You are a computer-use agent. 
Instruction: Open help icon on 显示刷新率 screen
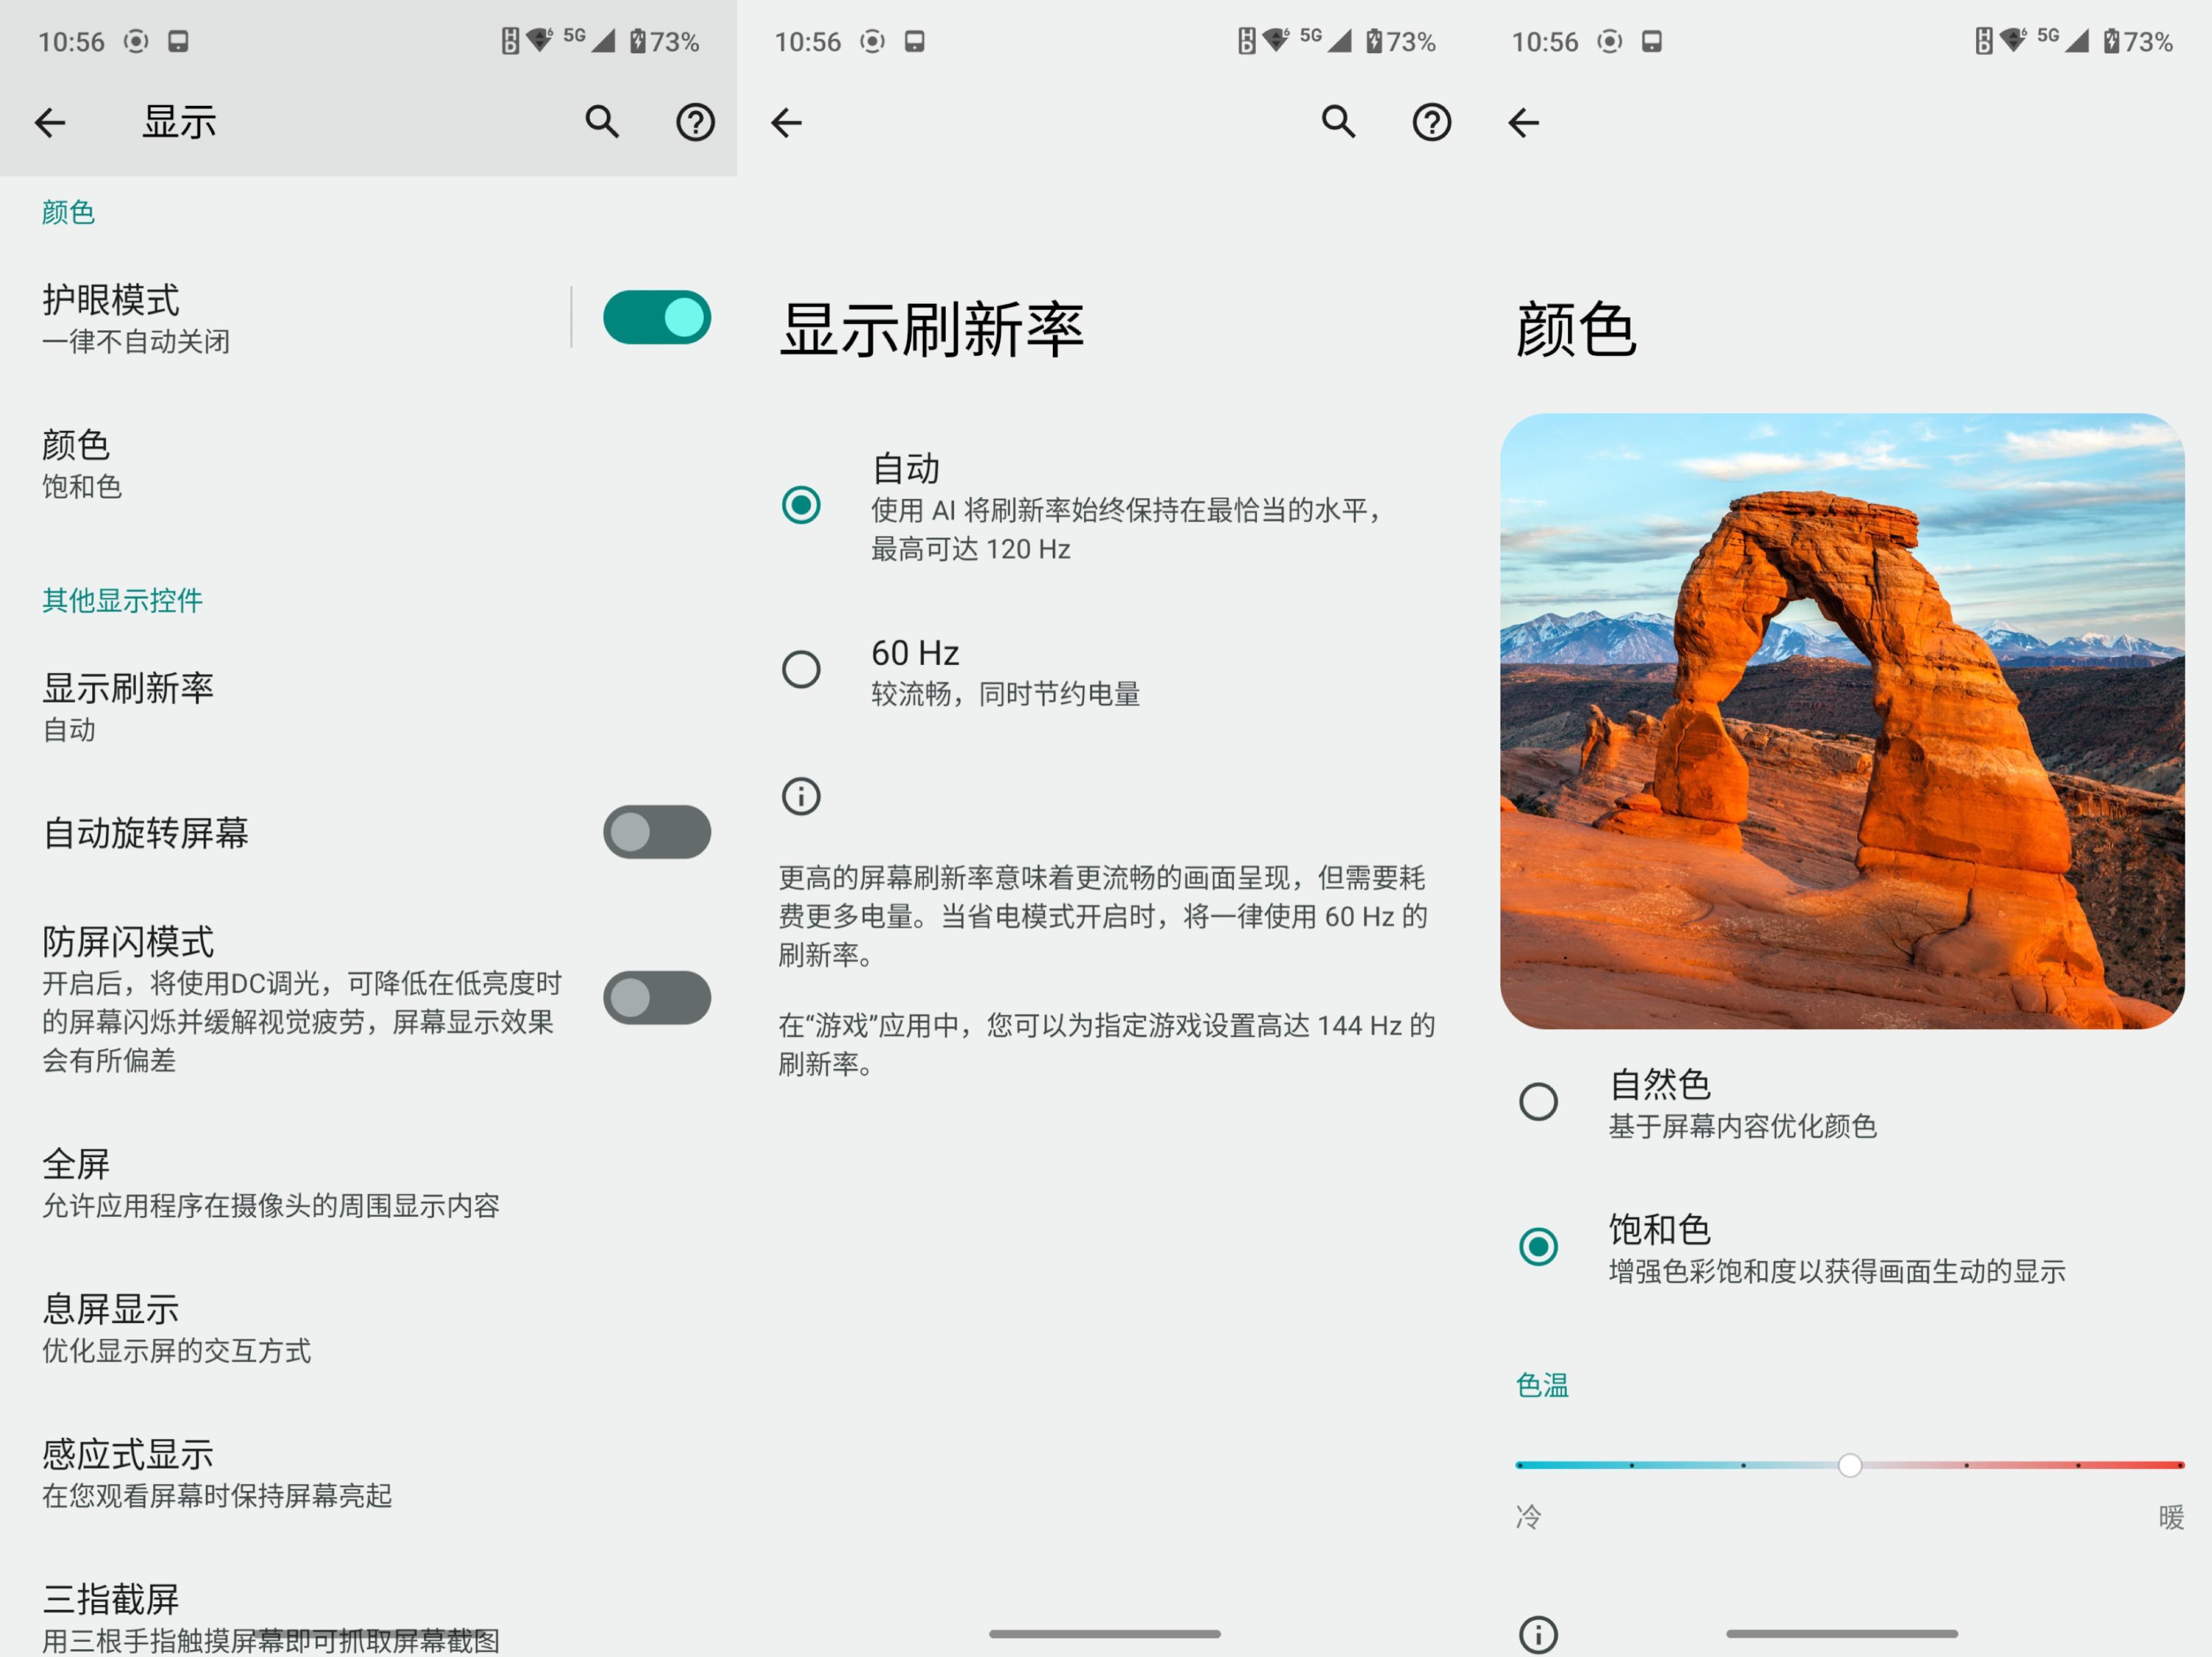point(1431,122)
